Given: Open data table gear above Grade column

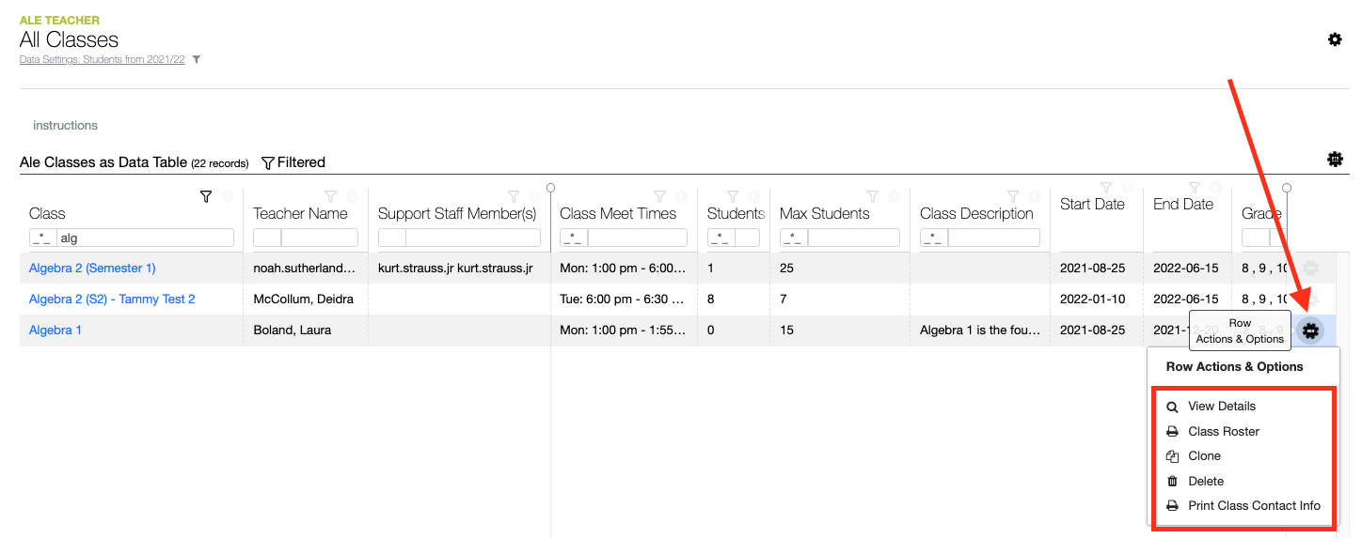Looking at the screenshot, I should [1335, 160].
